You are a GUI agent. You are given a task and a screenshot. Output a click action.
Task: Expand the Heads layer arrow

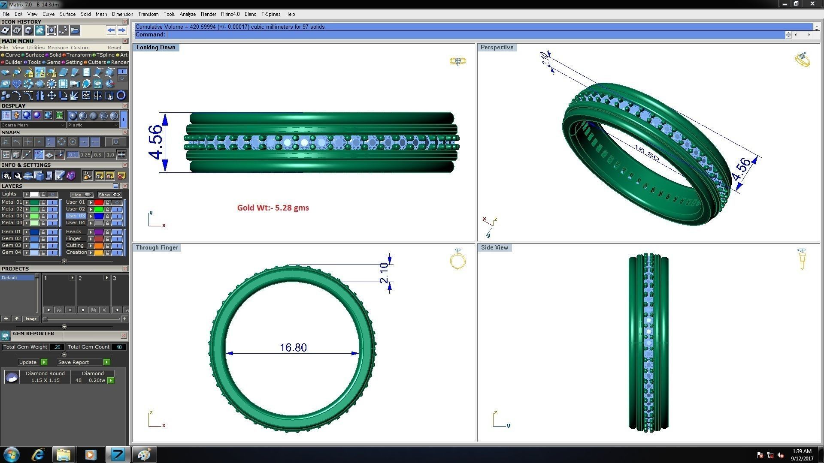pyautogui.click(x=91, y=232)
